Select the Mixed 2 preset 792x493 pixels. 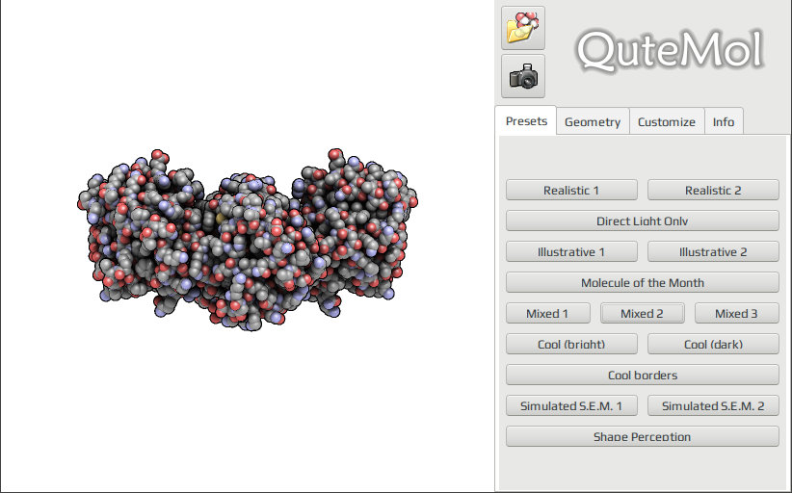coord(642,313)
